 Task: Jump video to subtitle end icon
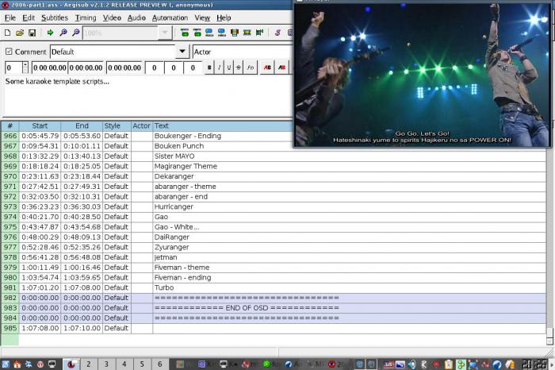[197, 33]
